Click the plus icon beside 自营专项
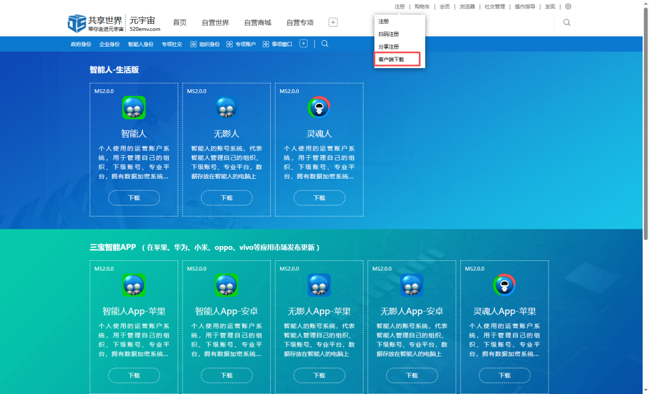 tap(333, 23)
